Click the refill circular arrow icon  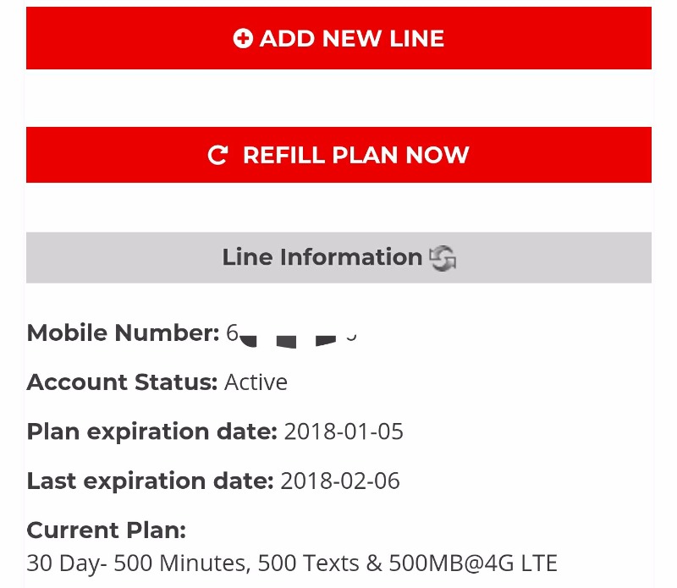(x=217, y=155)
